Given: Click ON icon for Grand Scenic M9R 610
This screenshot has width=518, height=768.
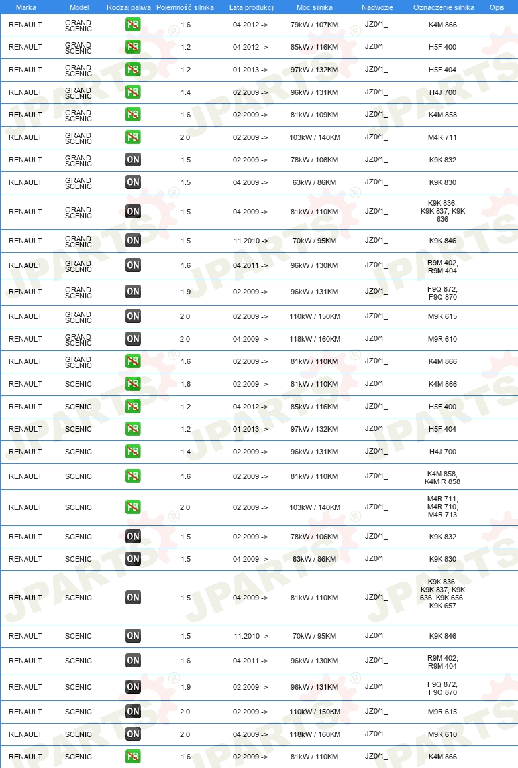Looking at the screenshot, I should 132,338.
